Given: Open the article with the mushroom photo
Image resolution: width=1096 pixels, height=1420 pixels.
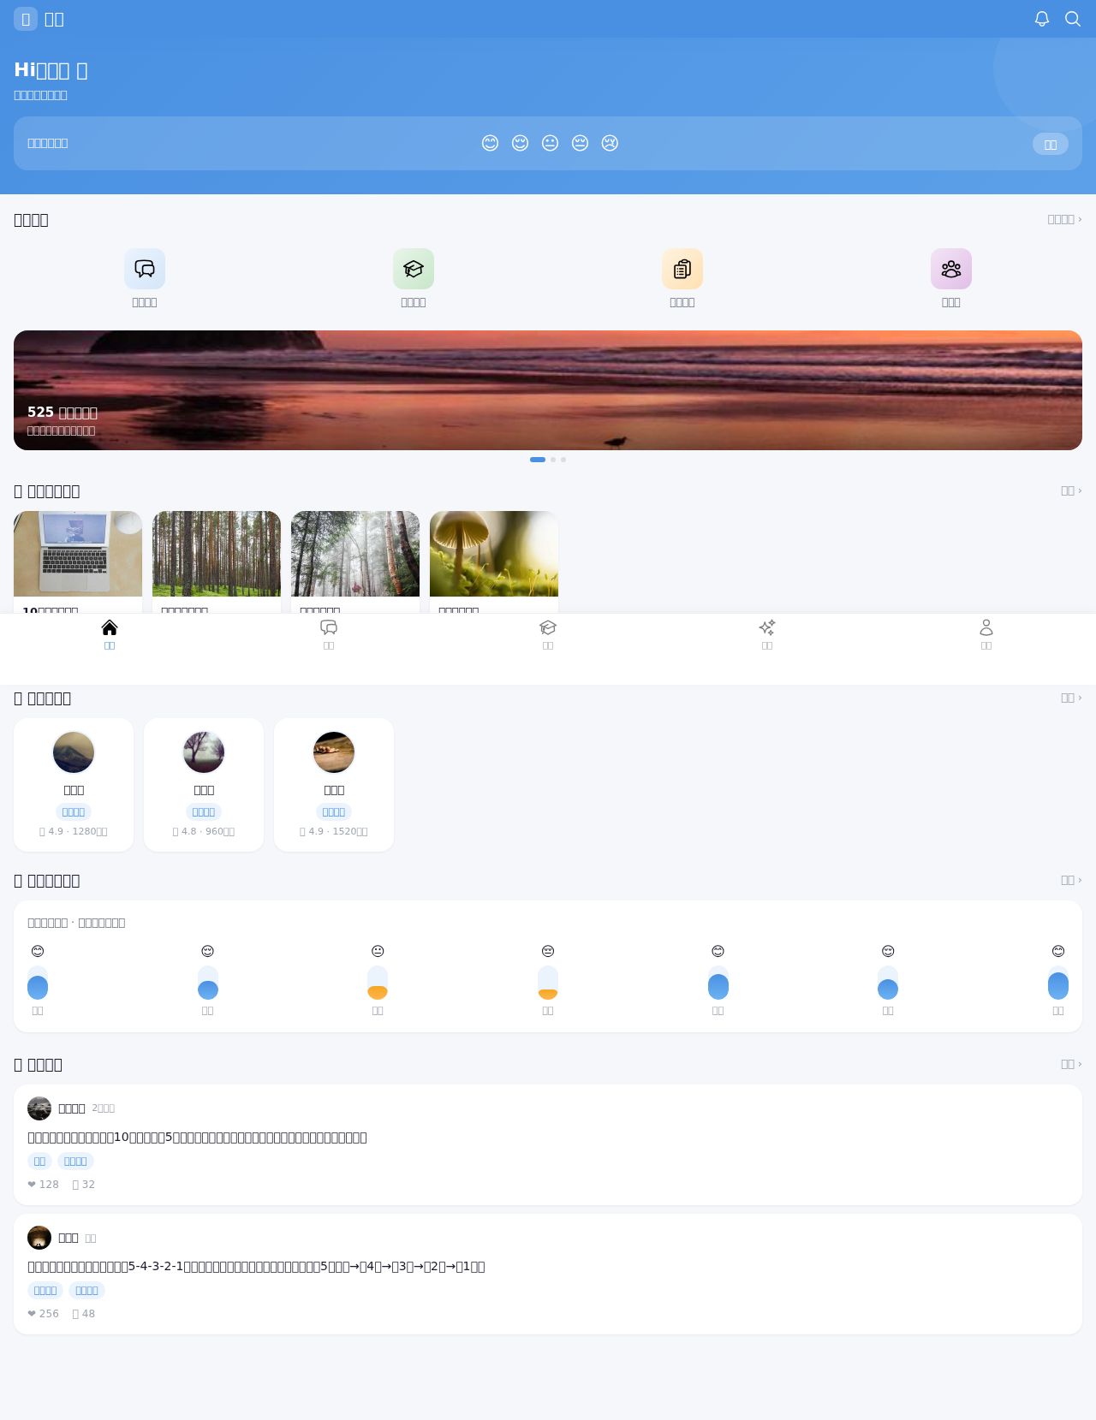Looking at the screenshot, I should click(494, 561).
